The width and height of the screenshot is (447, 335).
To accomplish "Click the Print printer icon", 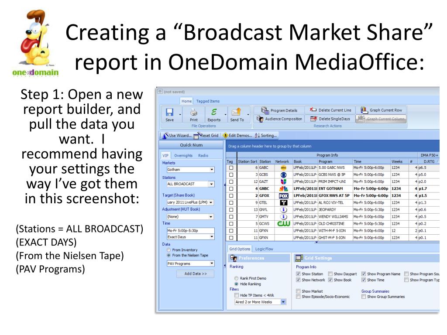I will pyautogui.click(x=194, y=112).
